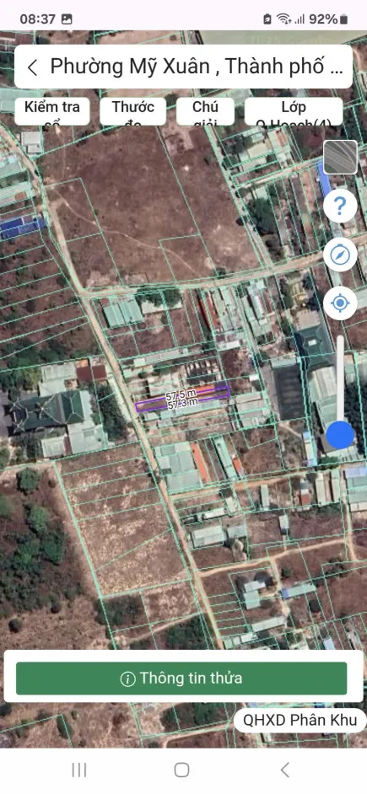Tap the Android home button

(x=182, y=770)
